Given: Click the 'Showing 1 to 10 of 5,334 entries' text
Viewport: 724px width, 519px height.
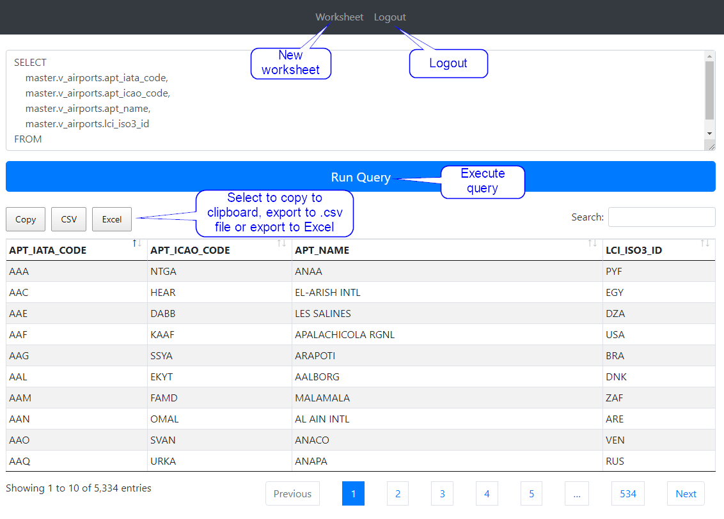Looking at the screenshot, I should [x=79, y=488].
